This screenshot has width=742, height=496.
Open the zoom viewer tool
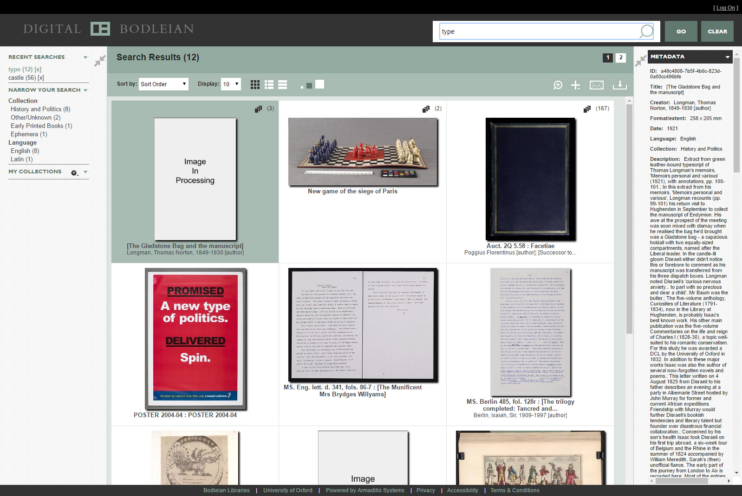pyautogui.click(x=558, y=85)
